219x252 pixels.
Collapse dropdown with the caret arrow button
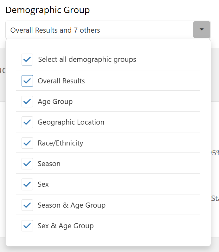coord(202,29)
